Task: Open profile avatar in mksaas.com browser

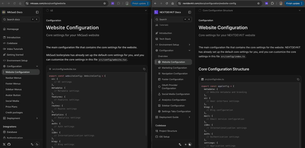Action: click(x=127, y=3)
